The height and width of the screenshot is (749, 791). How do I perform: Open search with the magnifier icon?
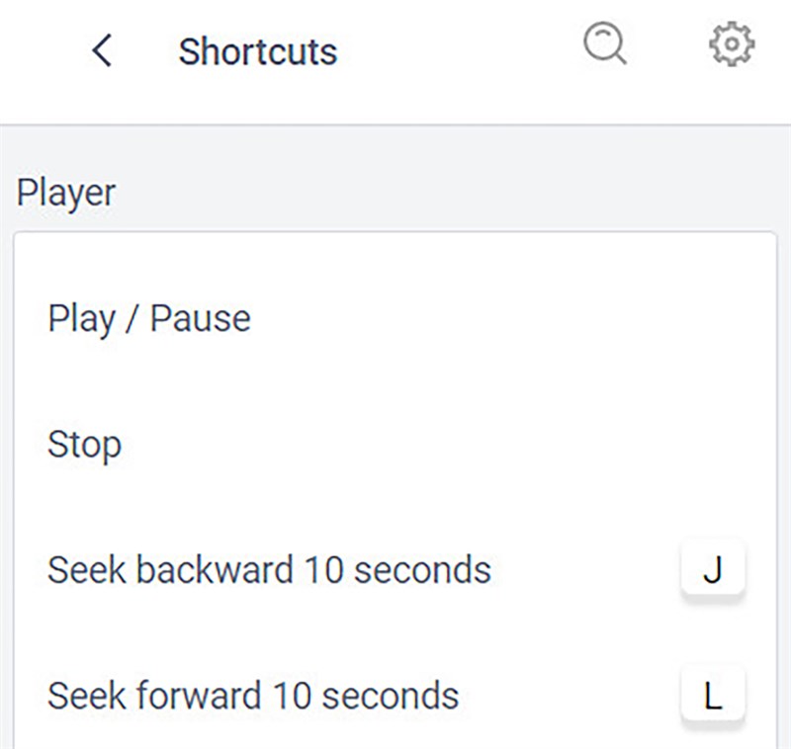[x=604, y=44]
